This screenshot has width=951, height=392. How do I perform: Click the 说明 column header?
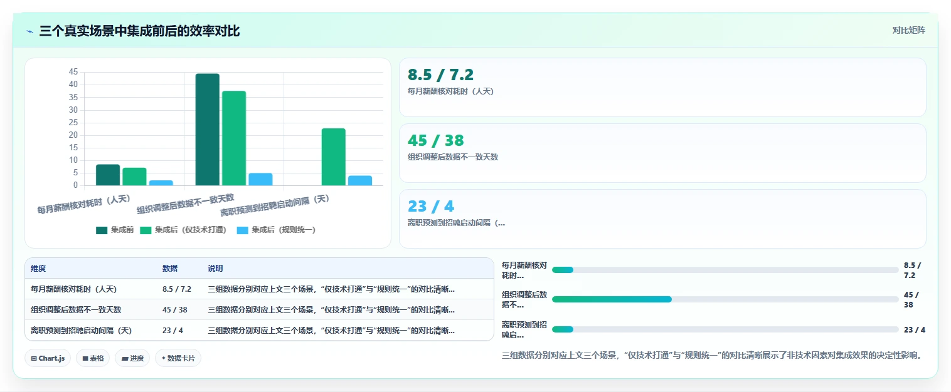215,269
